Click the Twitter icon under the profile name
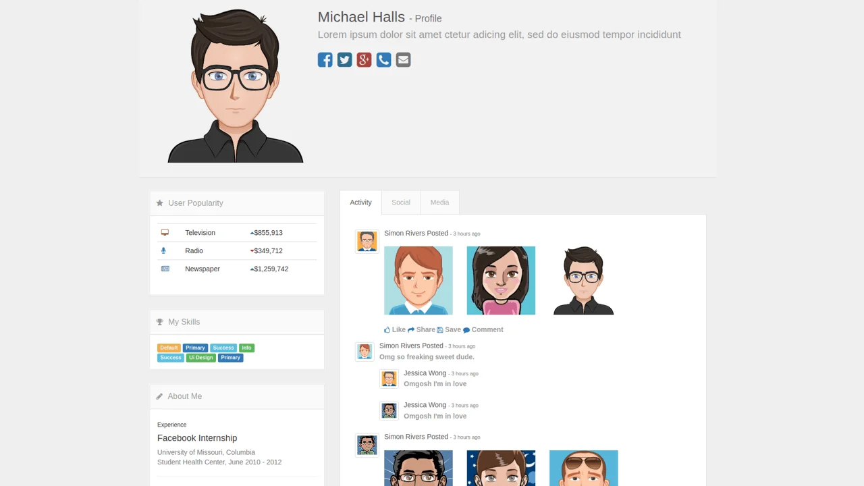This screenshot has height=486, width=864. pyautogui.click(x=344, y=59)
